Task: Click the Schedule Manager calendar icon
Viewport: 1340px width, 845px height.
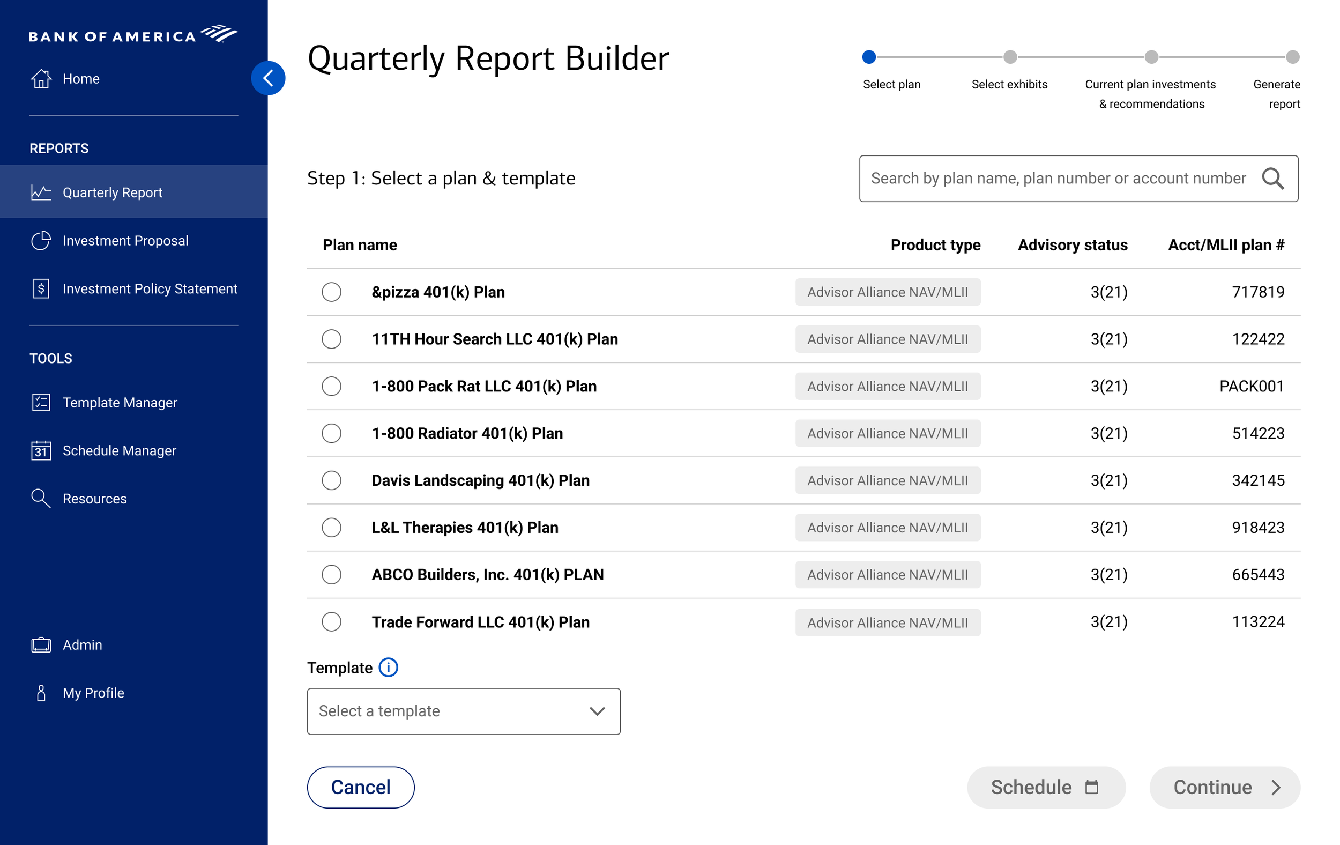Action: coord(41,450)
